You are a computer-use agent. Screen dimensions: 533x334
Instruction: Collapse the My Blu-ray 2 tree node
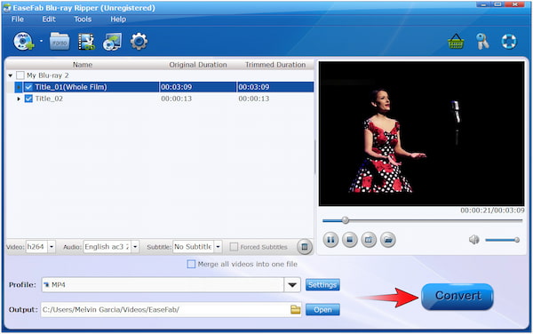click(x=10, y=76)
